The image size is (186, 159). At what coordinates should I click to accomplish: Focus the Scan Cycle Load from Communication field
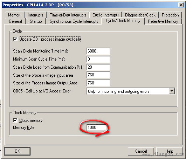click(98, 67)
